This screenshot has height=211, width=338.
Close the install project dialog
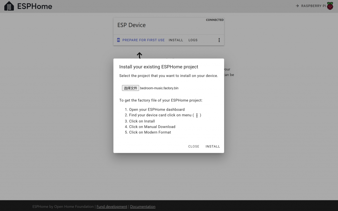click(x=193, y=146)
